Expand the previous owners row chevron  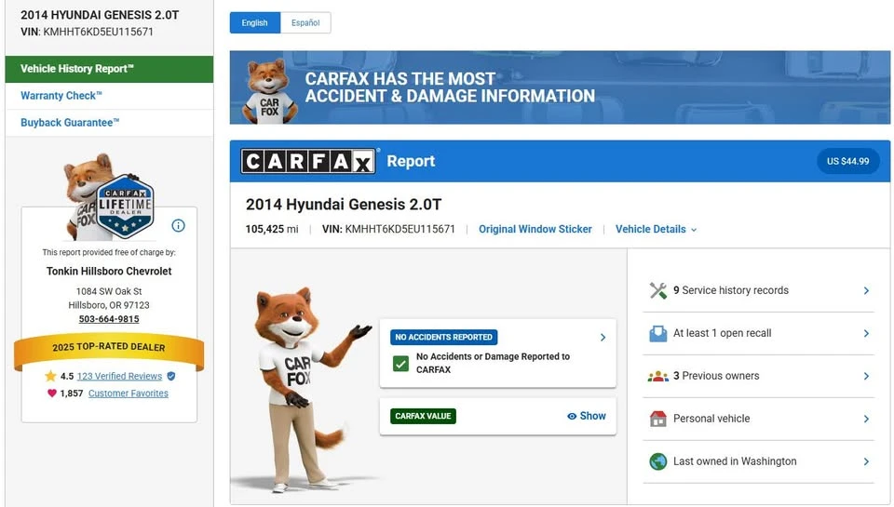(x=866, y=376)
